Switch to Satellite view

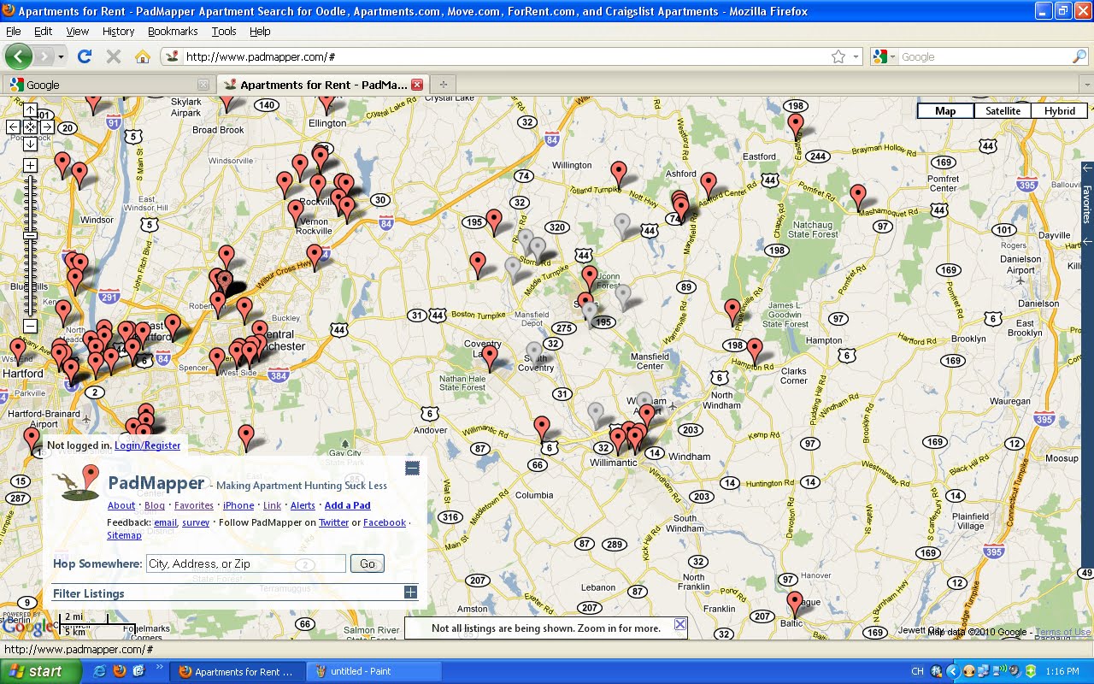(x=1003, y=111)
